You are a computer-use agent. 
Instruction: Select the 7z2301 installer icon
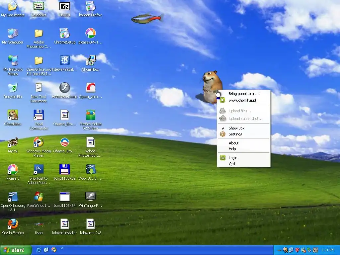point(65,9)
